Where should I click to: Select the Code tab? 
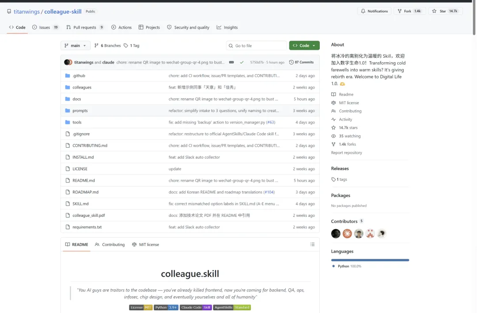point(17,27)
